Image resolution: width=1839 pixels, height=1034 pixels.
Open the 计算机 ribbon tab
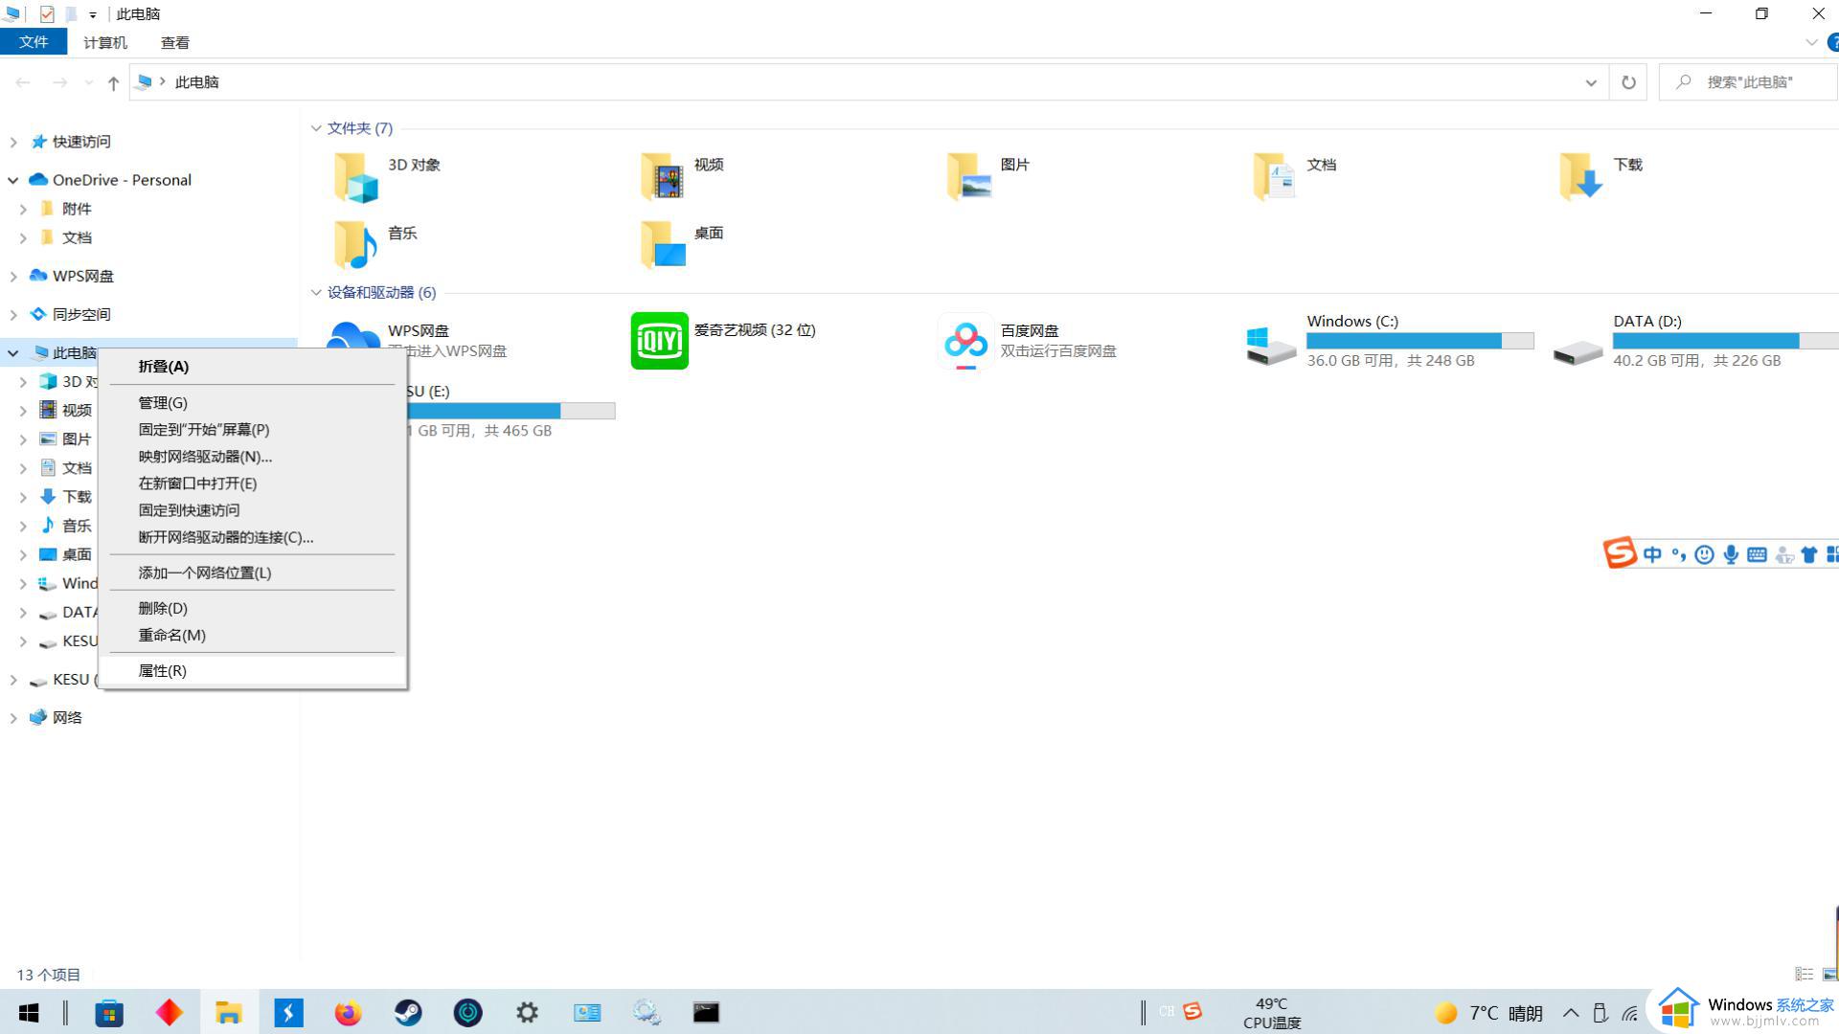click(x=104, y=42)
